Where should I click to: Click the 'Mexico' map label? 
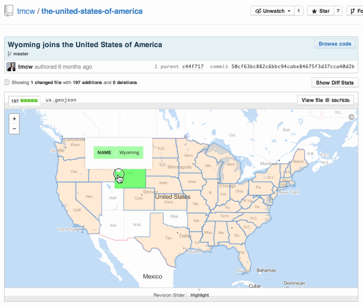tap(152, 276)
